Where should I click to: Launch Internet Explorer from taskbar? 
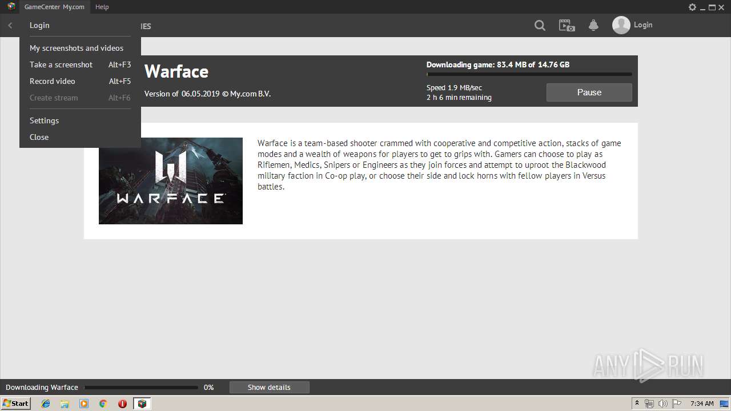click(x=46, y=404)
